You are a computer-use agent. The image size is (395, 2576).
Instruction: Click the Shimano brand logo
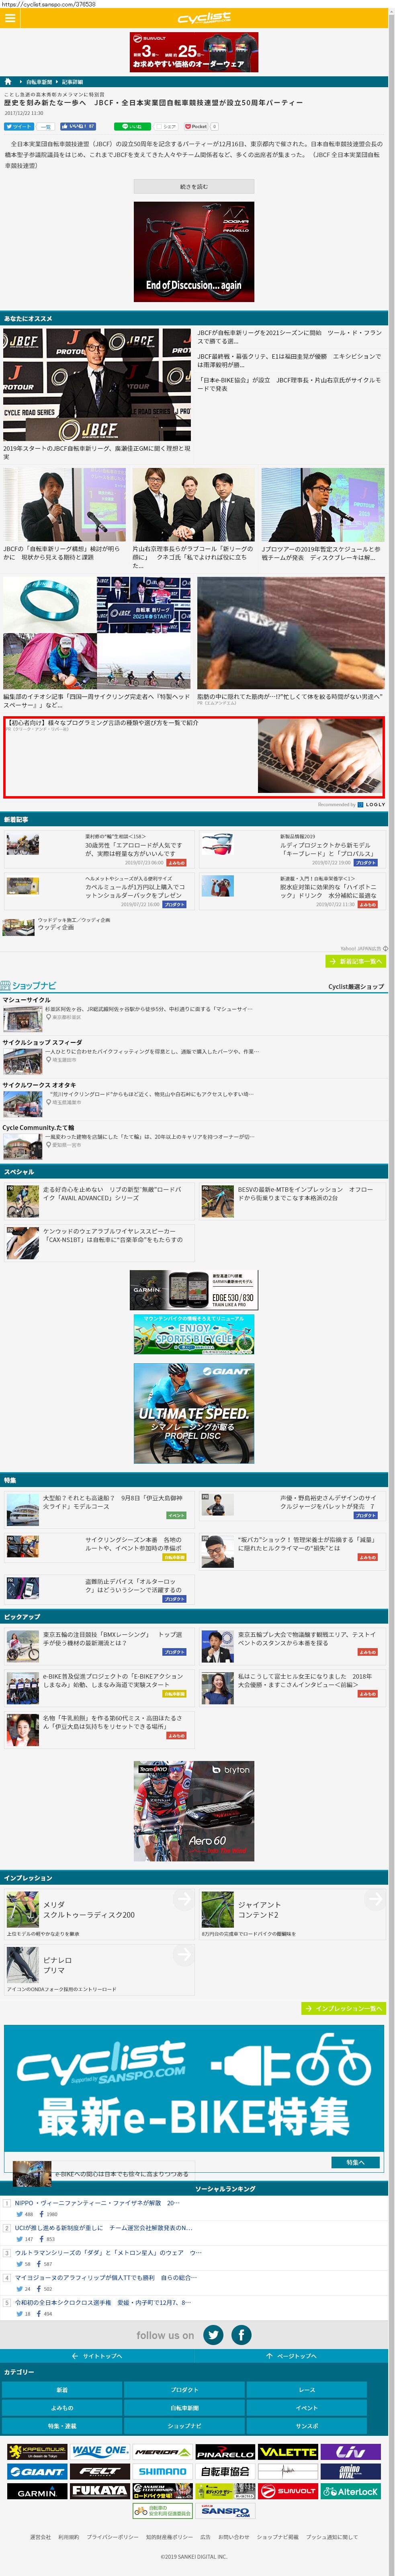click(x=162, y=2471)
